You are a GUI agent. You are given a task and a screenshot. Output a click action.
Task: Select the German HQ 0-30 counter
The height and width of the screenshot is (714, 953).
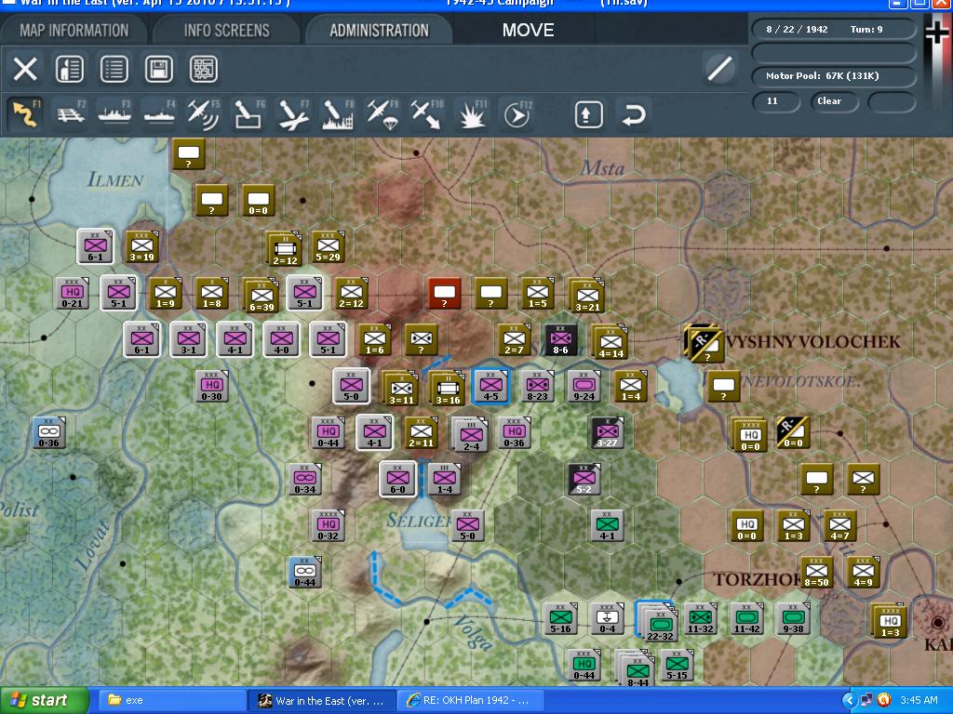[x=211, y=386]
